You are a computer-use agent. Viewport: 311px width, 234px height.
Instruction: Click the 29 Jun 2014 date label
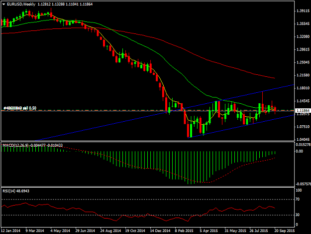(85, 231)
